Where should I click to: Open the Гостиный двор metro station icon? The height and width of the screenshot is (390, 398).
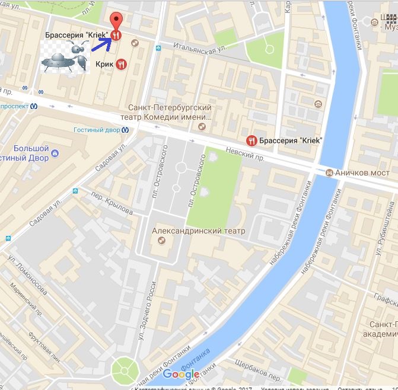(125, 130)
